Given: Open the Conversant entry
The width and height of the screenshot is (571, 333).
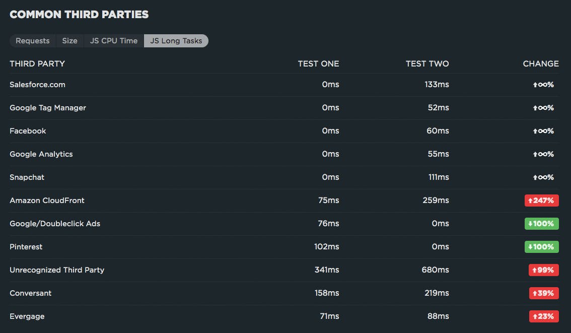Looking at the screenshot, I should point(31,293).
